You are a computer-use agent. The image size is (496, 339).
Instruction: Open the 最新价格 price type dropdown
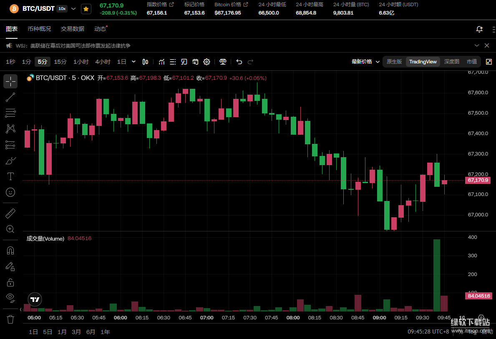(365, 62)
